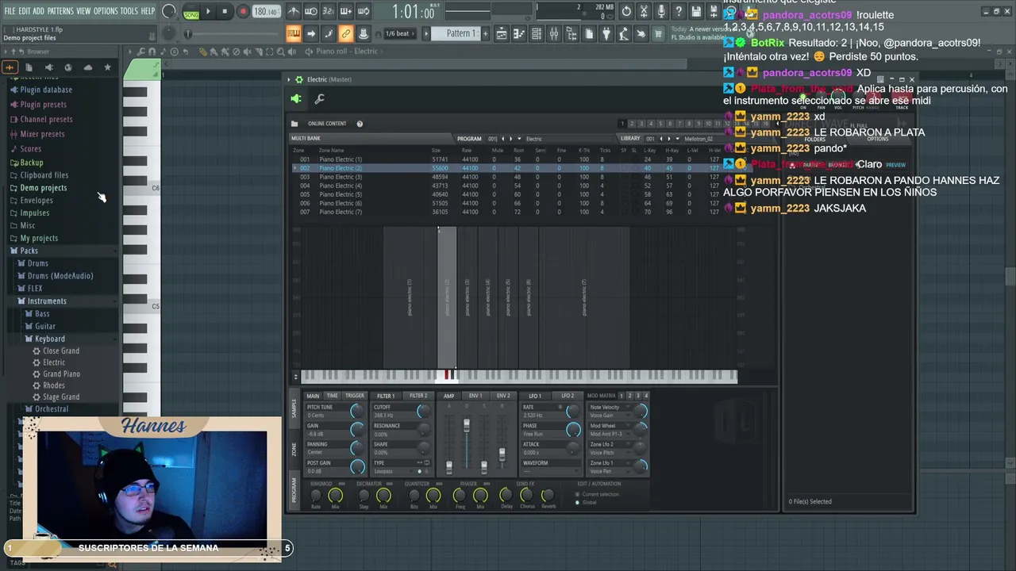The width and height of the screenshot is (1016, 571).
Task: Add a new pattern with plus button
Action: tap(485, 33)
